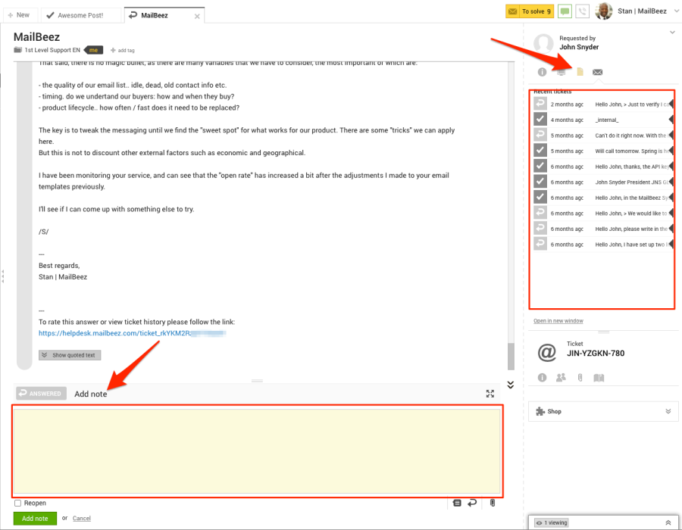The width and height of the screenshot is (682, 530).
Task: Open requester monitor/device icon
Action: pyautogui.click(x=561, y=72)
